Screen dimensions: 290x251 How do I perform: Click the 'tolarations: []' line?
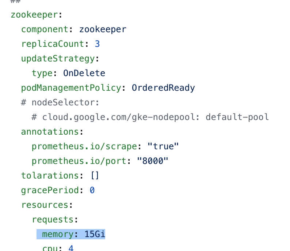pyautogui.click(x=60, y=176)
